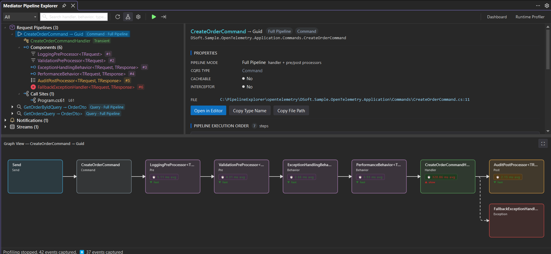
Task: Click the DSoft.Sample.OpenTelemetry namespace text
Action: click(268, 38)
